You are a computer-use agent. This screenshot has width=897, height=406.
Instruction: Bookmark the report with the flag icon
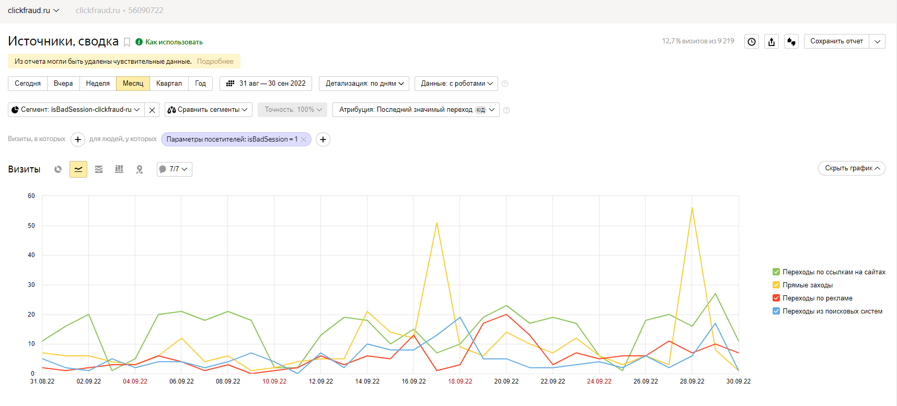[127, 42]
